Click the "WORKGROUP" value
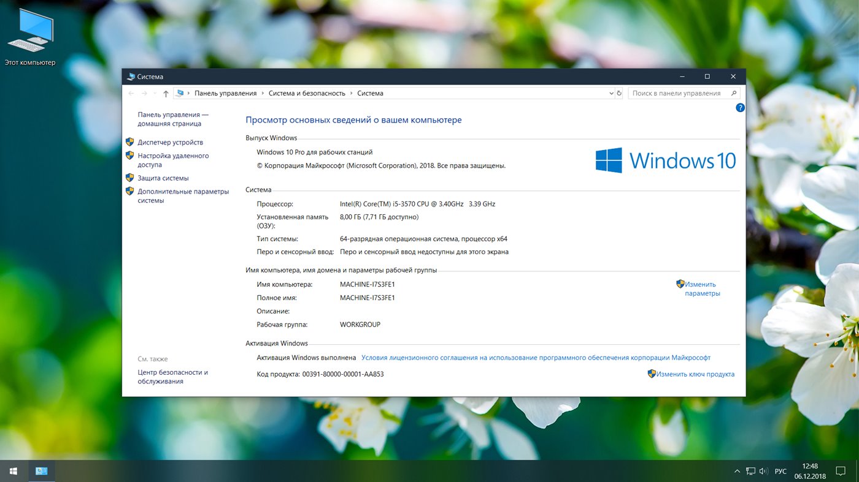Viewport: 859px width, 482px height. [x=360, y=325]
